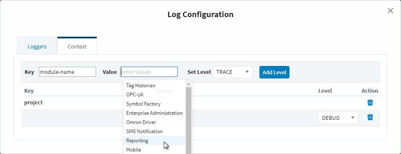Click the Level column header
The width and height of the screenshot is (401, 154).
(325, 91)
